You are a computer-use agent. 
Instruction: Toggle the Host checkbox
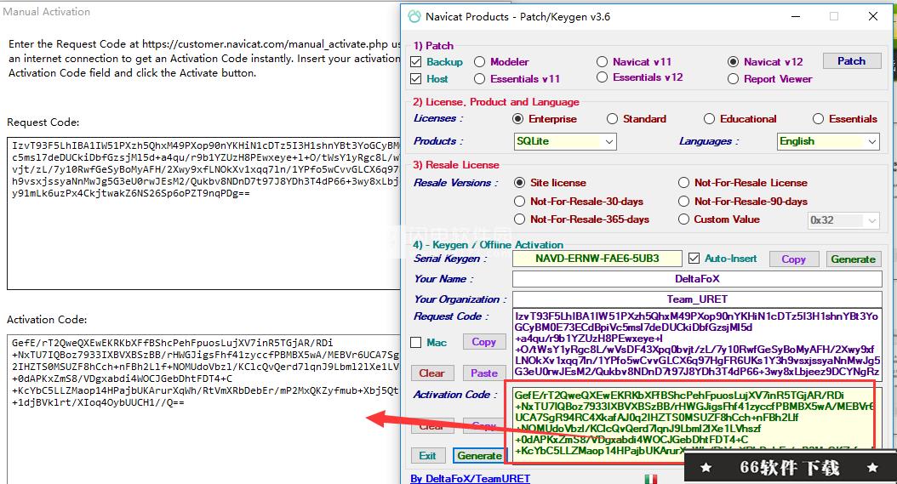(x=416, y=79)
